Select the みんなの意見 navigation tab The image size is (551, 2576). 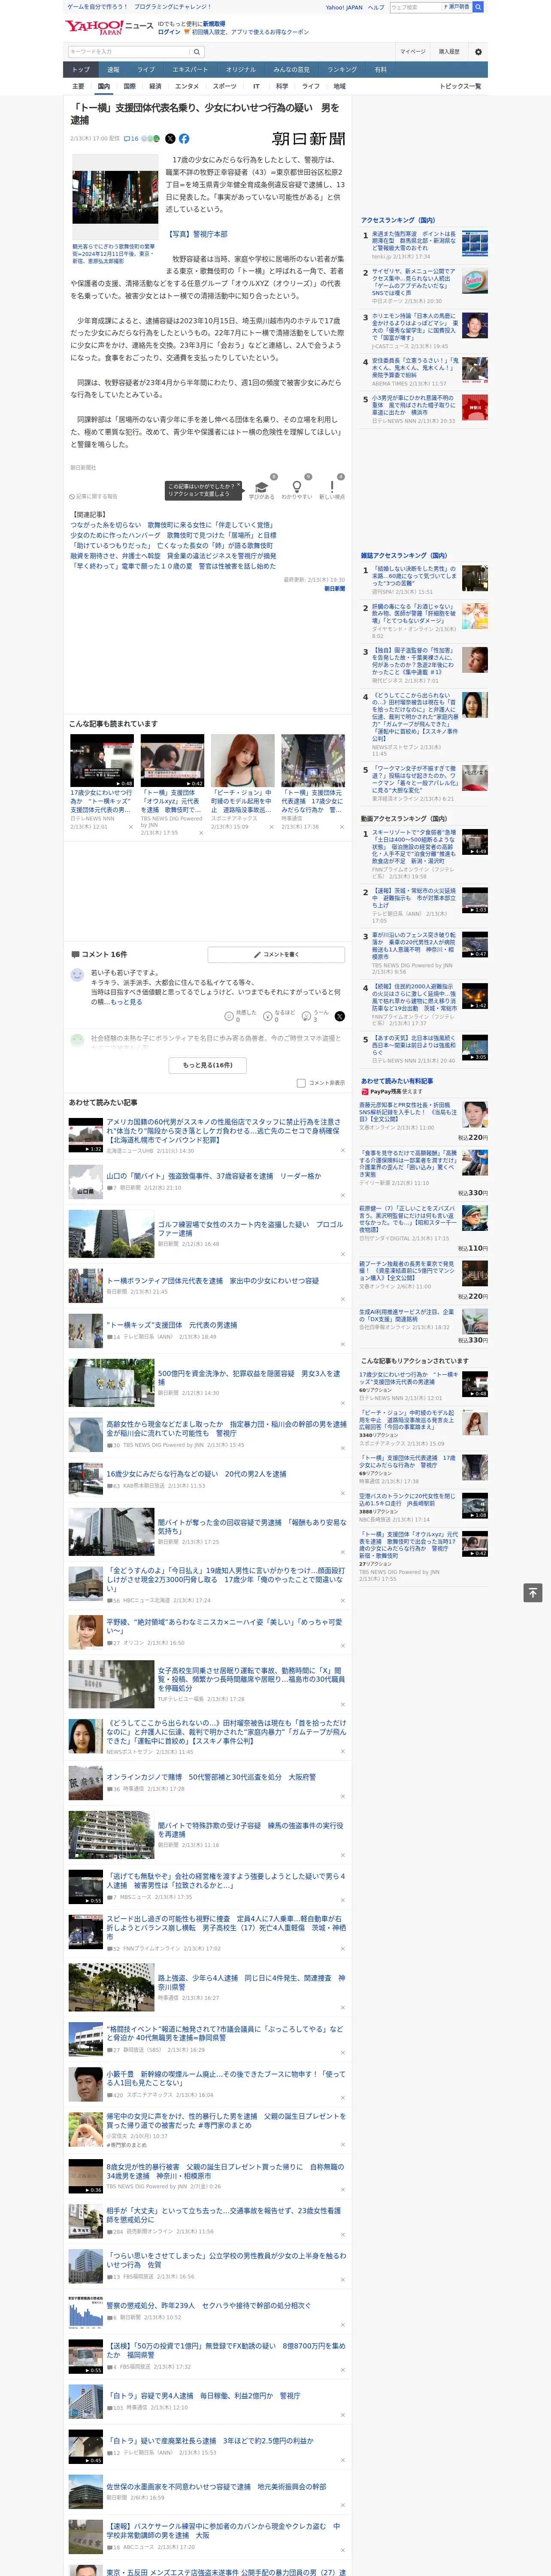pos(291,70)
